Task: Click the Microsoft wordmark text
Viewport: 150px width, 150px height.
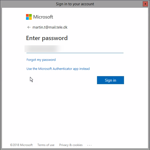Action: pos(43,17)
